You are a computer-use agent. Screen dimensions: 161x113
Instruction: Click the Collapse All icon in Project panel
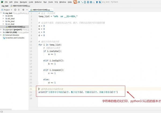point(19,10)
